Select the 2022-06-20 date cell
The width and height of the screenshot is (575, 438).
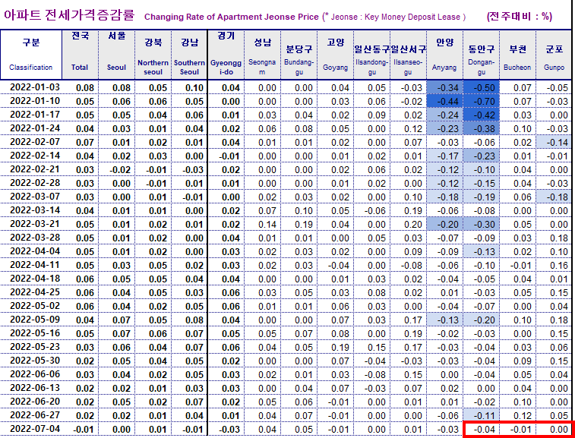point(31,402)
